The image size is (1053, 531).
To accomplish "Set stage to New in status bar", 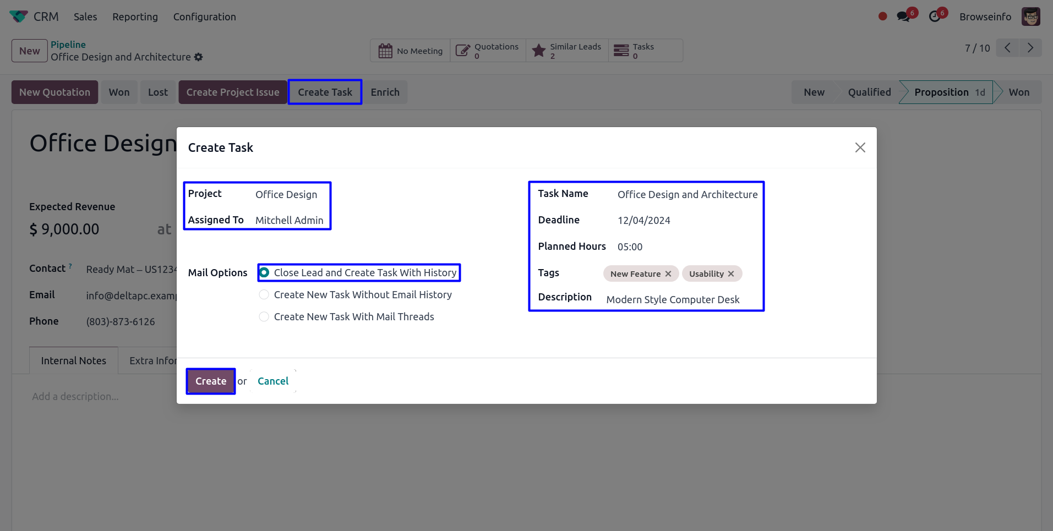I will pyautogui.click(x=814, y=92).
